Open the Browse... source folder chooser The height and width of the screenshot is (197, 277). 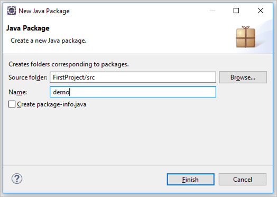point(243,77)
